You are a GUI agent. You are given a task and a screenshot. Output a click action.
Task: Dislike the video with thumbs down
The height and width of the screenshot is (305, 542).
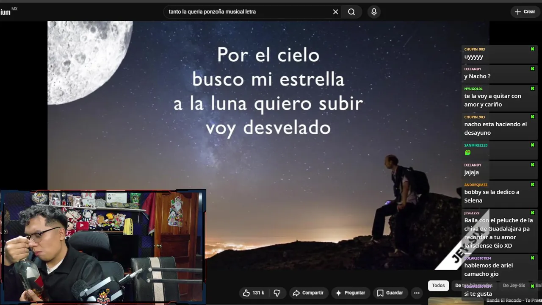277,293
